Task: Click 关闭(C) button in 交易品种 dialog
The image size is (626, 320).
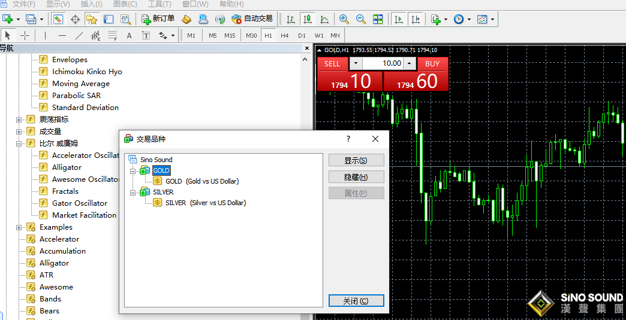Action: [x=356, y=301]
